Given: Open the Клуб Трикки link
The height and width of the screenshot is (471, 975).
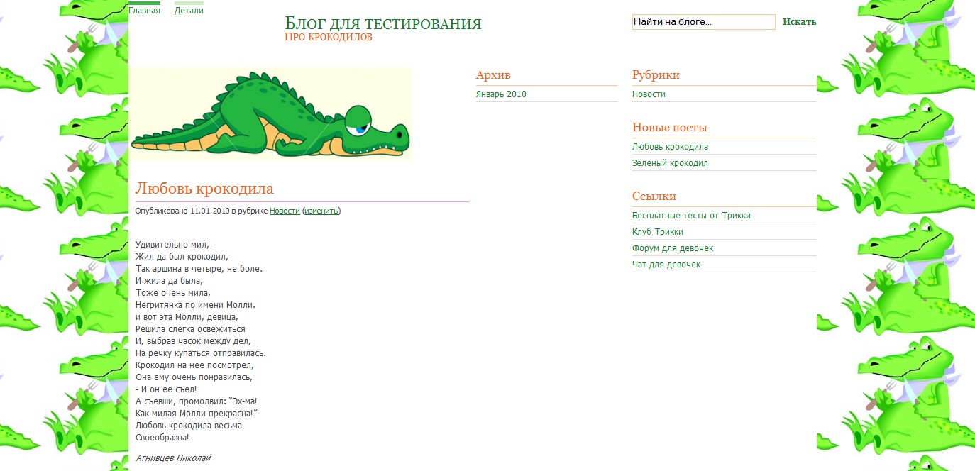Looking at the screenshot, I should [x=657, y=232].
